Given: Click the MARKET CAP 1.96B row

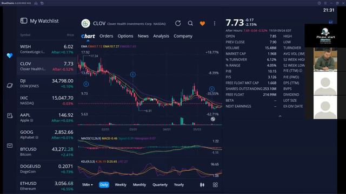Looking at the screenshot, I should 251,54.
